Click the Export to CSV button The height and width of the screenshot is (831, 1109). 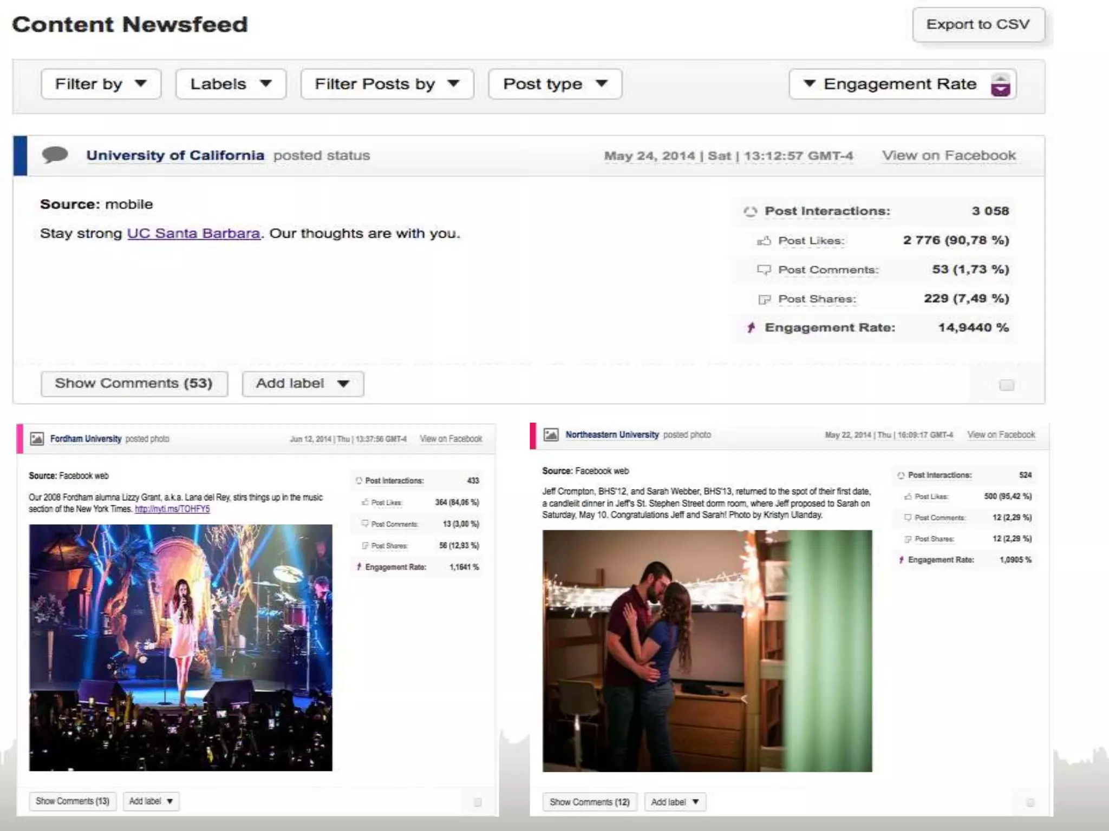click(x=978, y=25)
